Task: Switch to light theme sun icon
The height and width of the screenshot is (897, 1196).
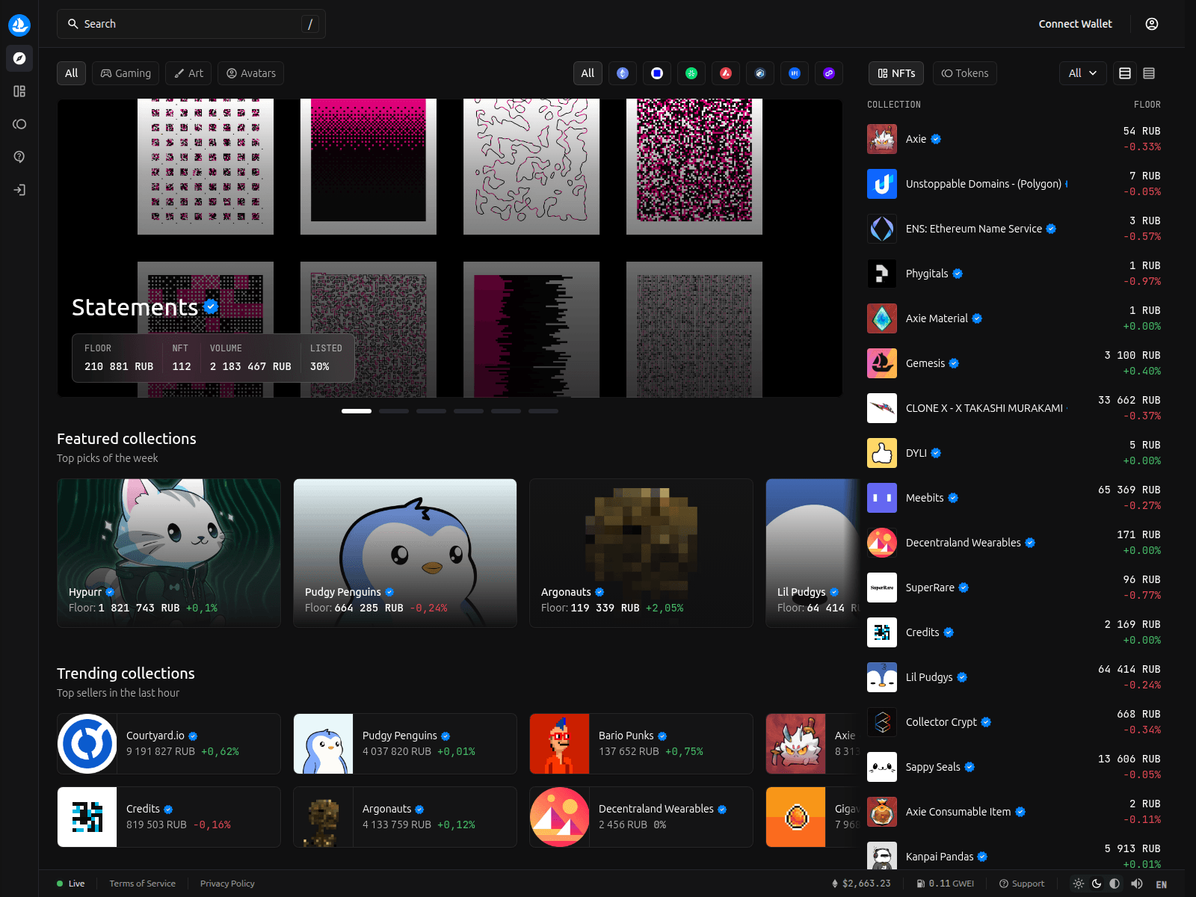Action: click(1079, 884)
